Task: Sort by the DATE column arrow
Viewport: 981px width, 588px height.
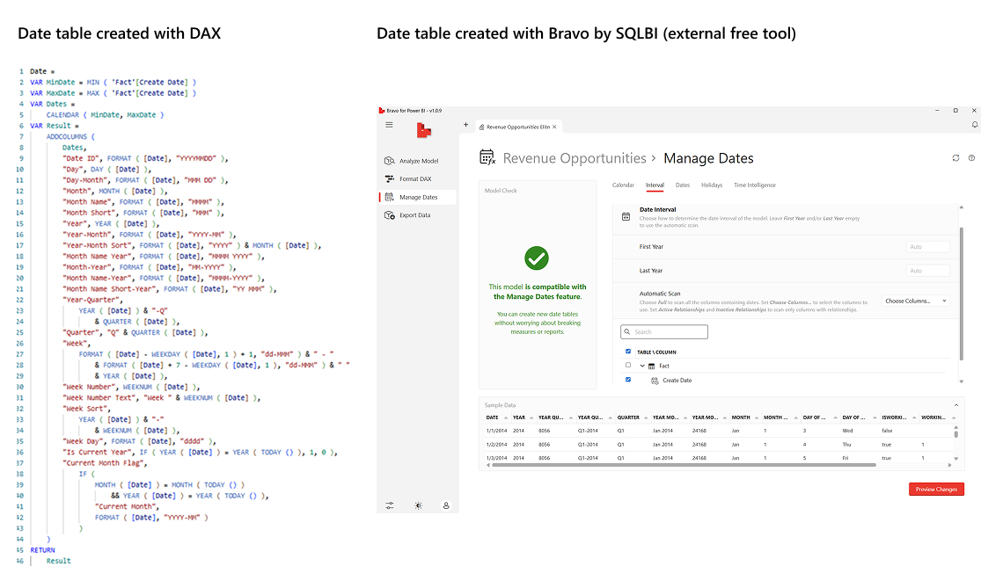Action: click(x=506, y=417)
